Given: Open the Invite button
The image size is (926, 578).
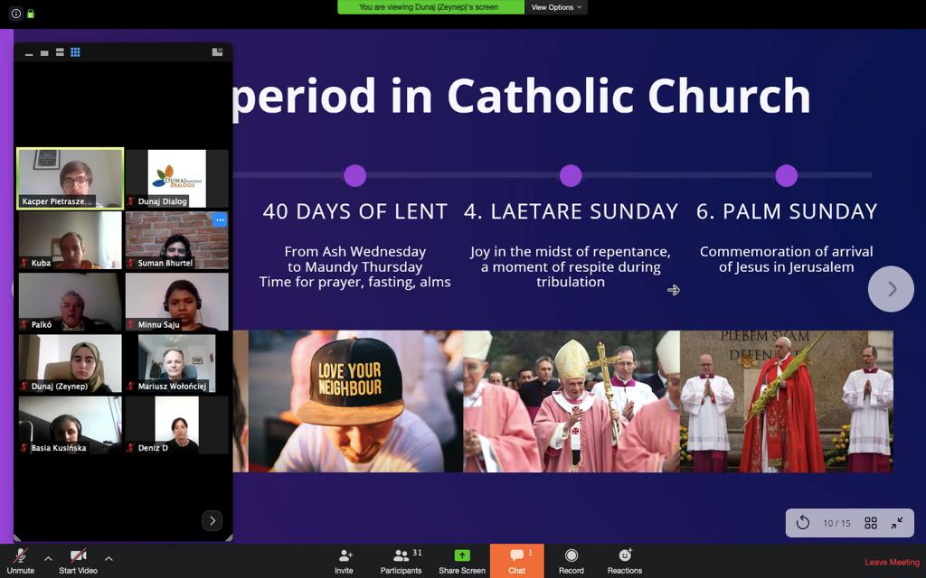Looking at the screenshot, I should click(x=345, y=561).
